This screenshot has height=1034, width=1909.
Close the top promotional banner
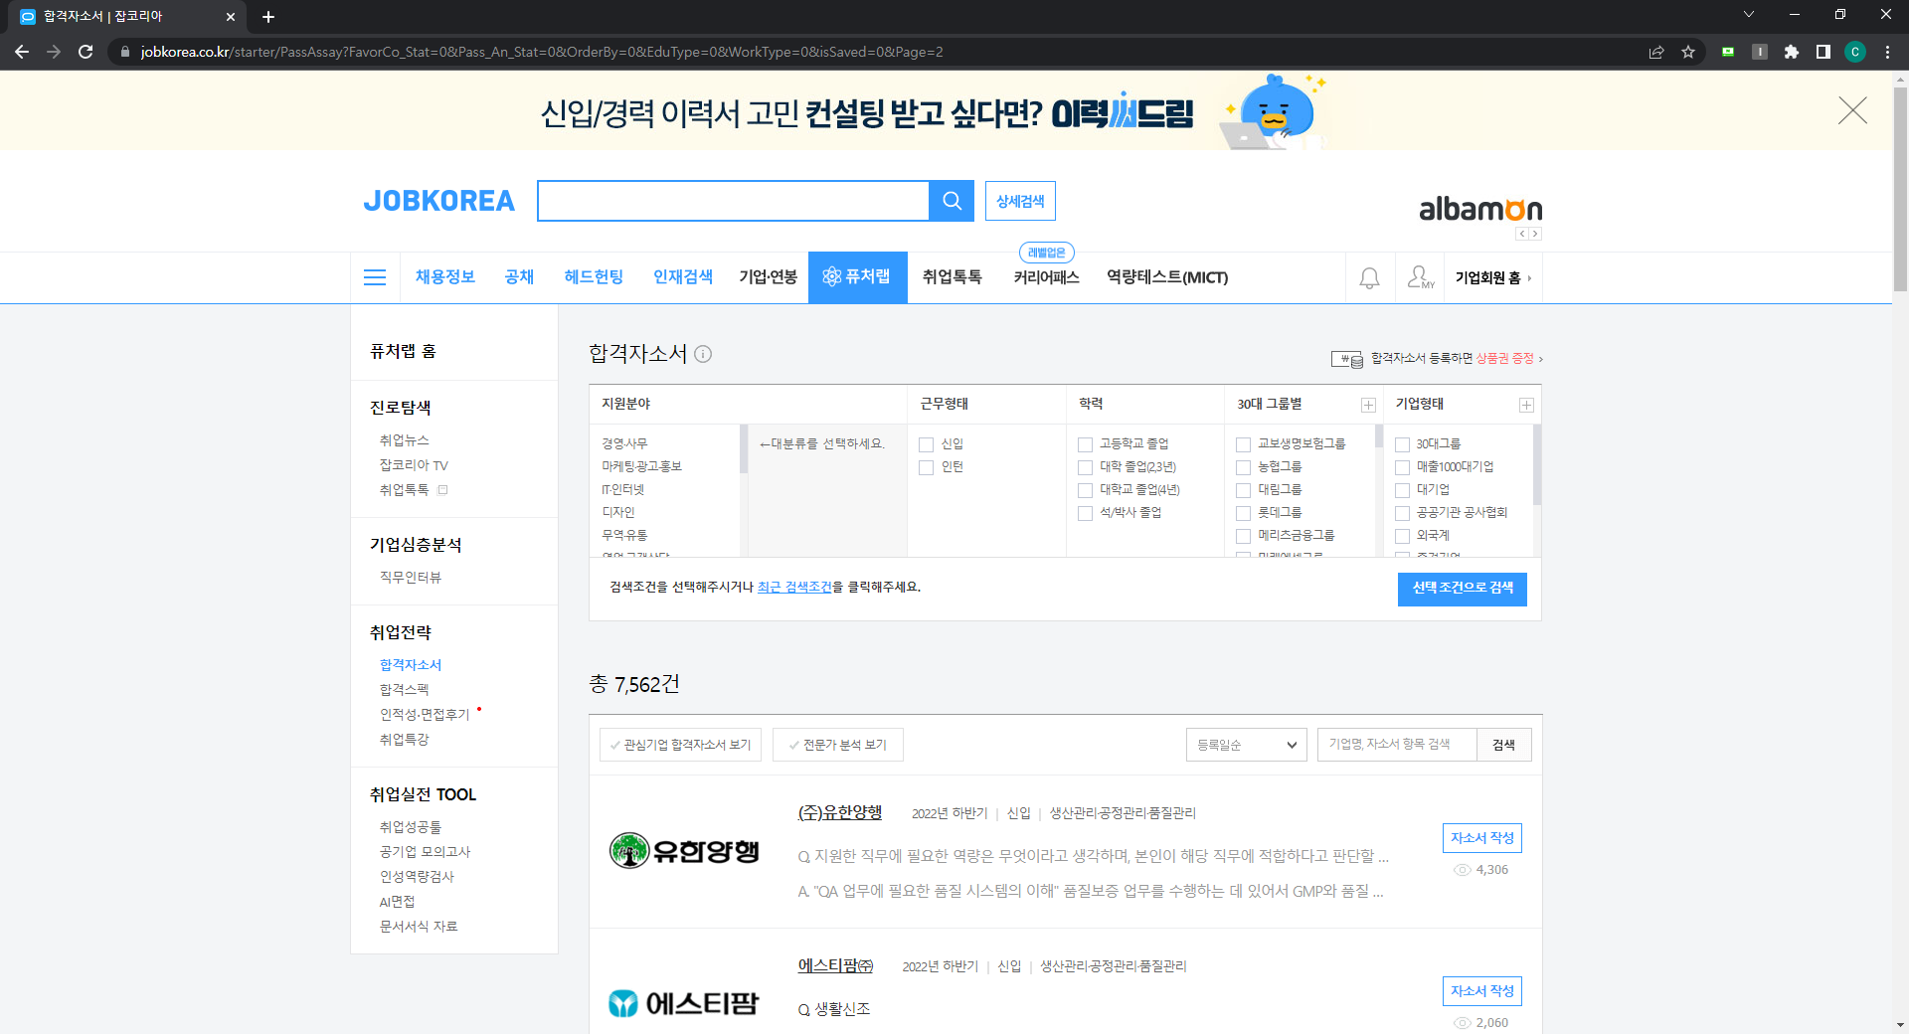click(x=1852, y=110)
